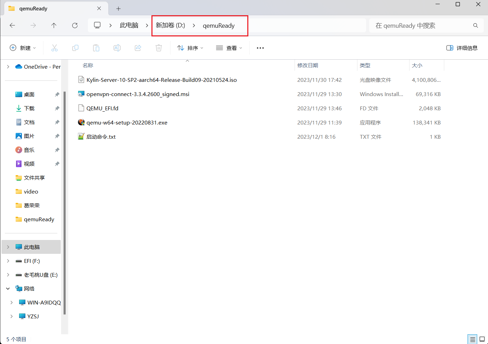The height and width of the screenshot is (344, 488).
Task: Click 此电脑 in the address bar
Action: pos(129,25)
